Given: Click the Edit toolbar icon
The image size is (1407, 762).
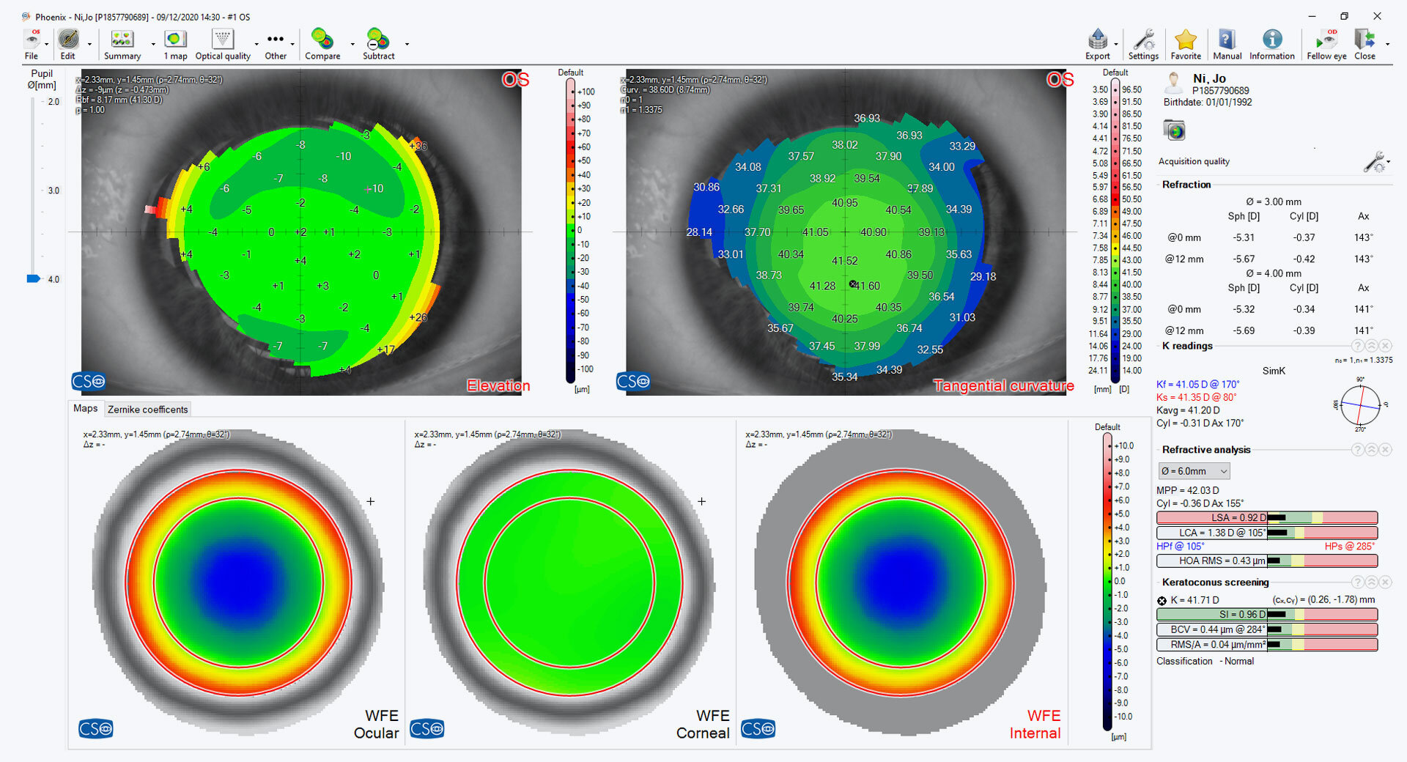Looking at the screenshot, I should [x=68, y=45].
